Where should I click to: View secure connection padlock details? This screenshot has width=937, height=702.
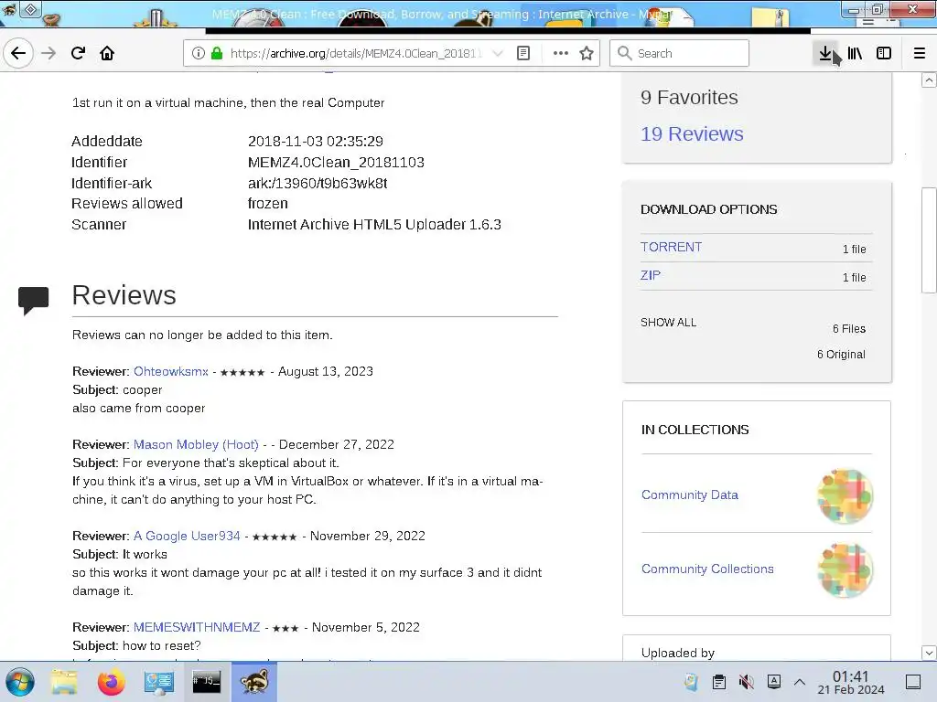click(217, 53)
